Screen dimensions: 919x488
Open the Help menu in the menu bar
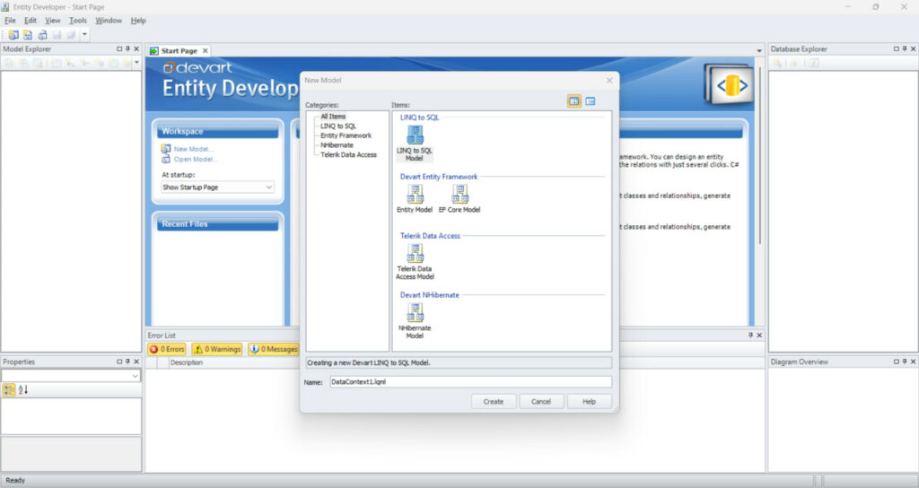pyautogui.click(x=138, y=21)
